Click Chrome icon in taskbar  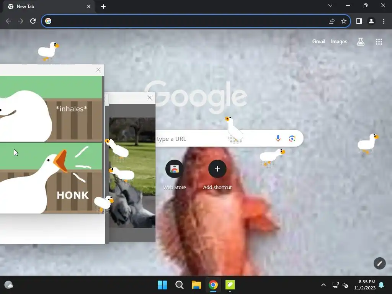(213, 285)
